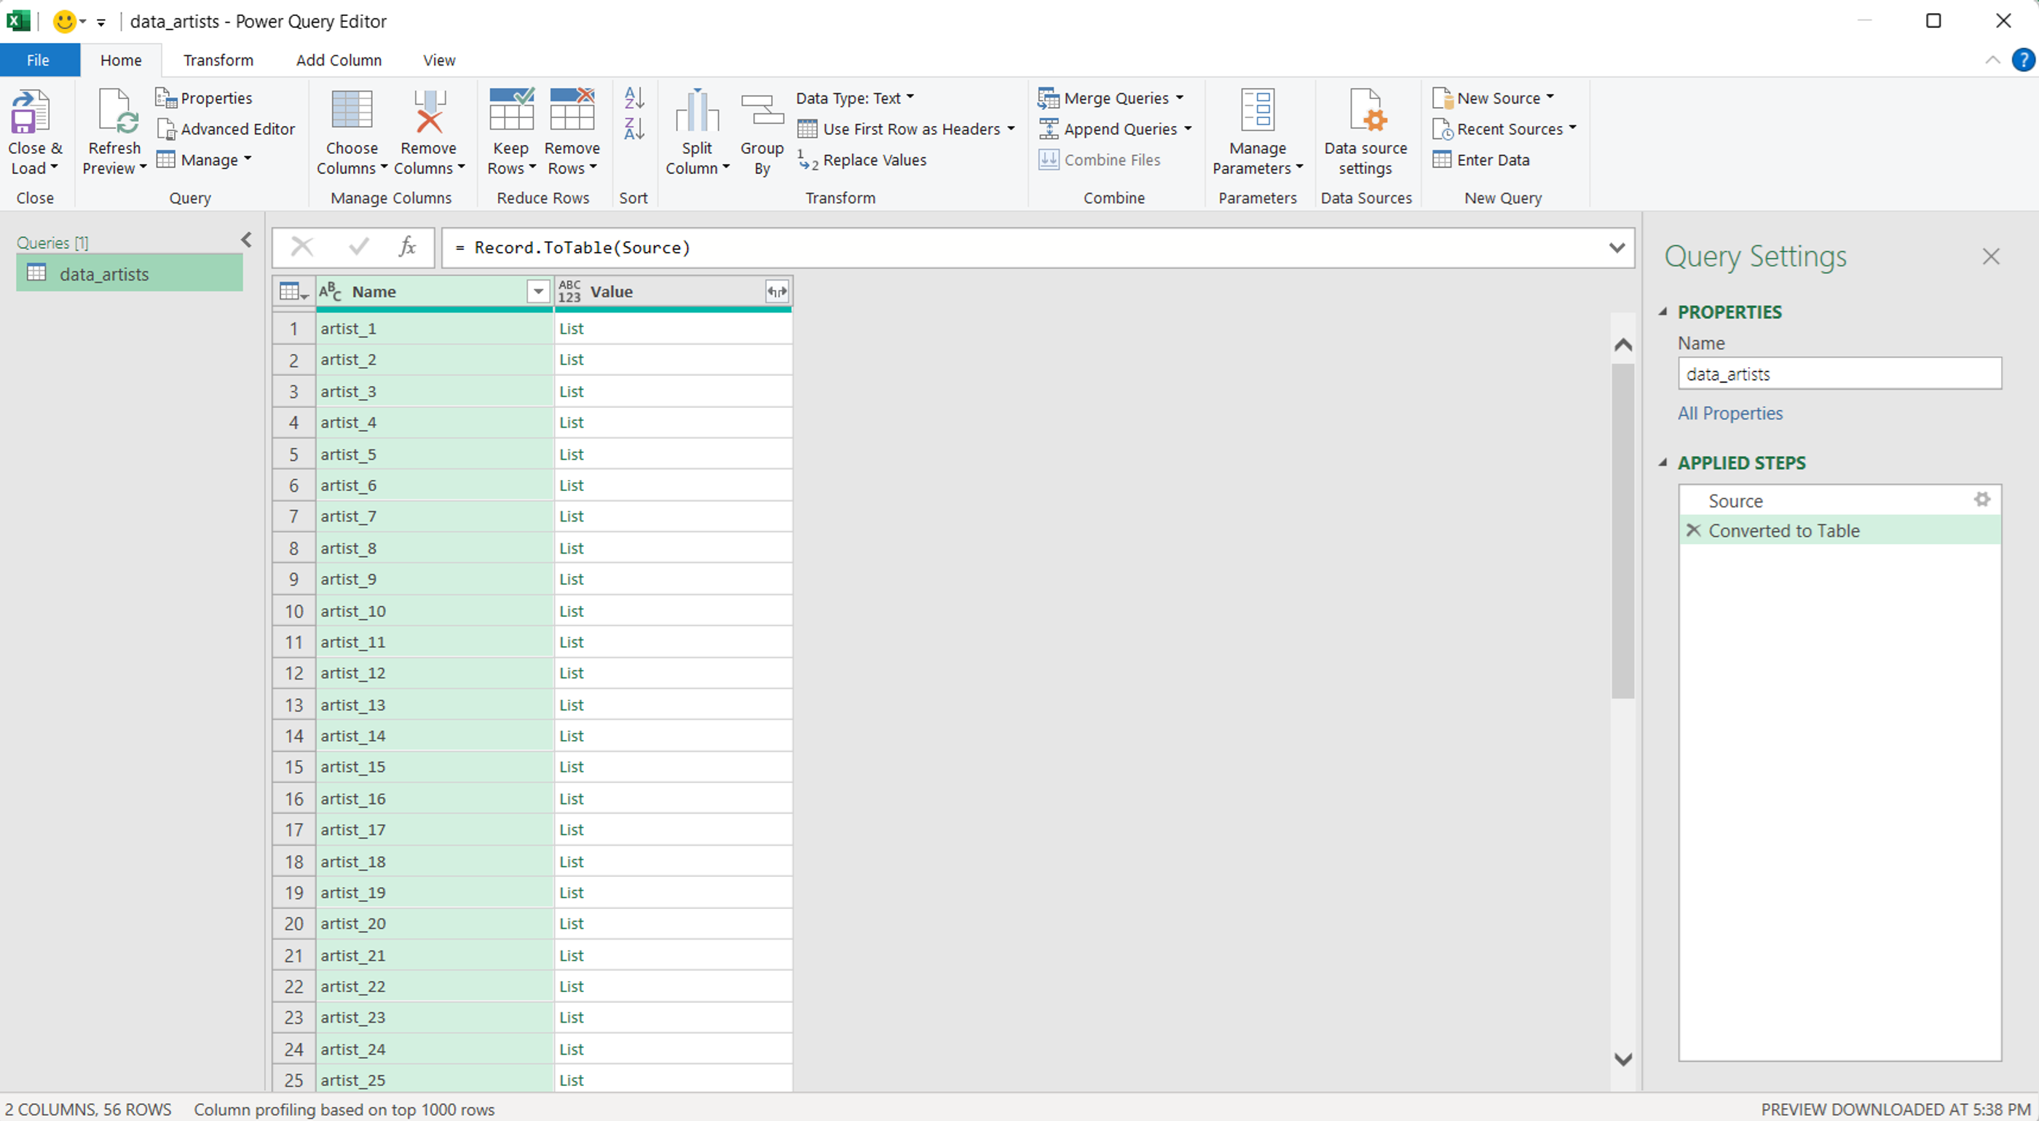Collapse the Queries pane
This screenshot has width=2039, height=1121.
coord(246,240)
